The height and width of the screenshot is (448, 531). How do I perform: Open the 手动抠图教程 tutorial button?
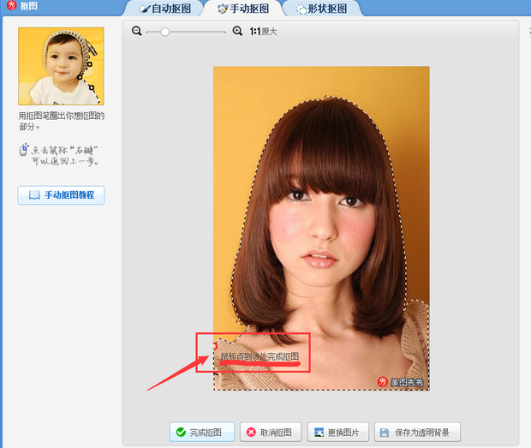coord(61,195)
